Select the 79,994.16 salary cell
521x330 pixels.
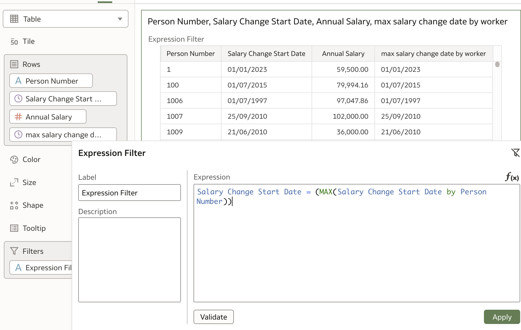pyautogui.click(x=343, y=85)
